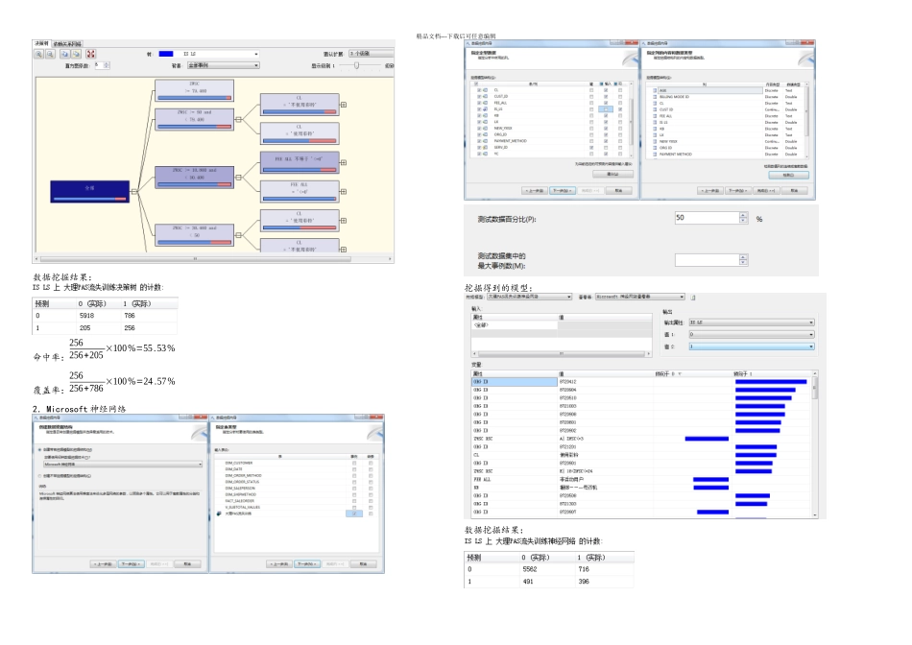Viewport: 912px width, 645px height.
Task: Toggle the predict checkbox for IS_LS row
Action: tap(619, 109)
